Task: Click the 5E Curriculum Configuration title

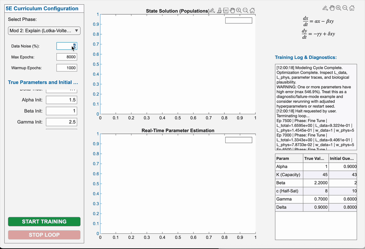Action: click(42, 9)
